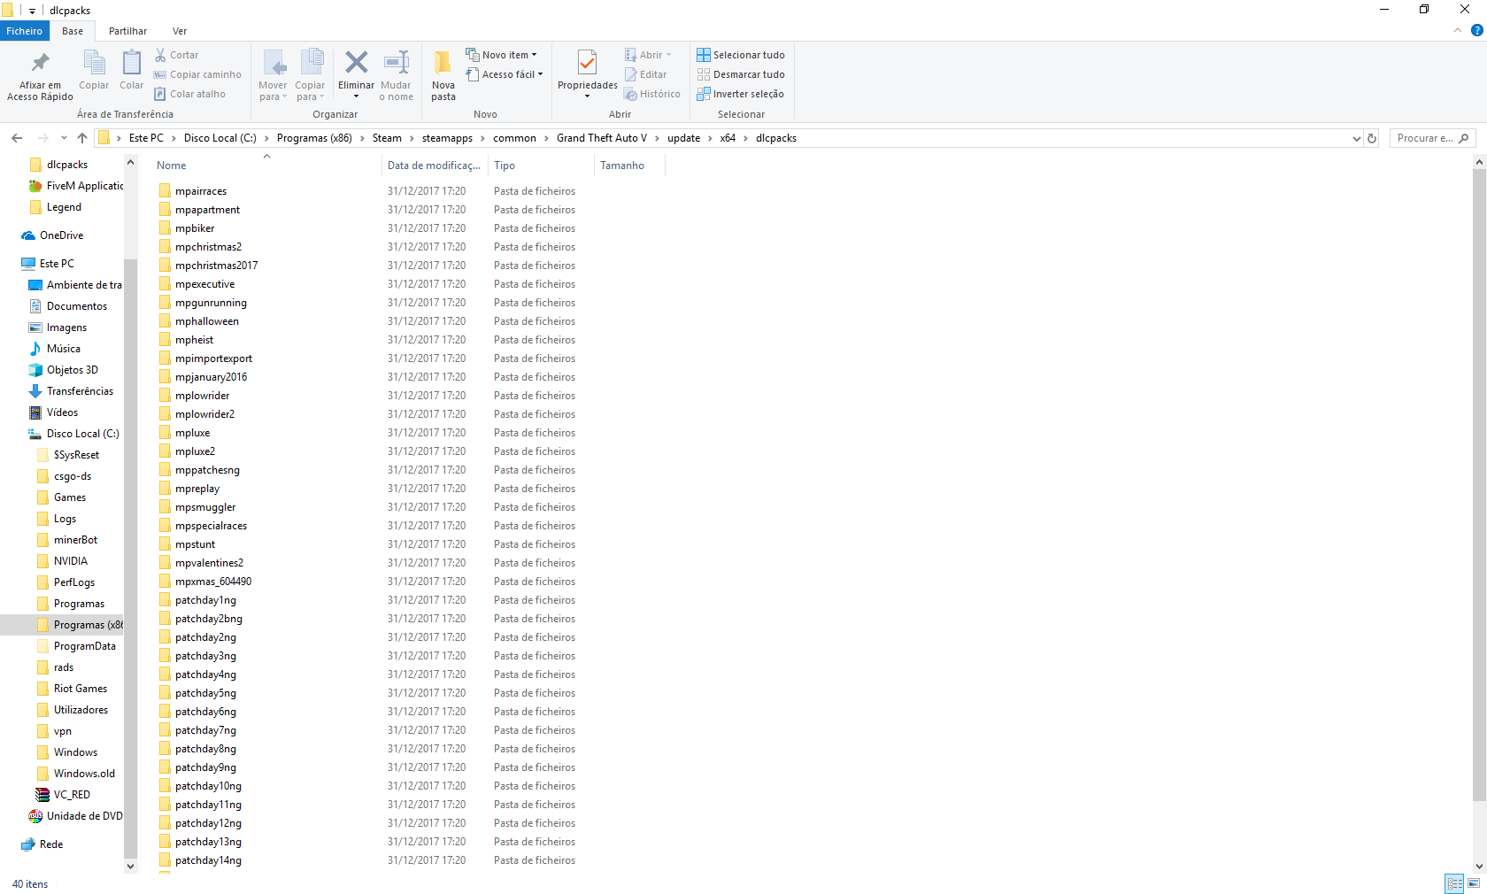Viewport: 1487px width, 894px height.
Task: Switch to the Base ribbon tab
Action: click(73, 31)
